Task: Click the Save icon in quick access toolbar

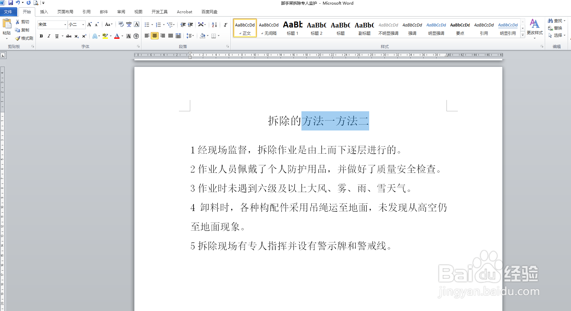Action: point(11,3)
